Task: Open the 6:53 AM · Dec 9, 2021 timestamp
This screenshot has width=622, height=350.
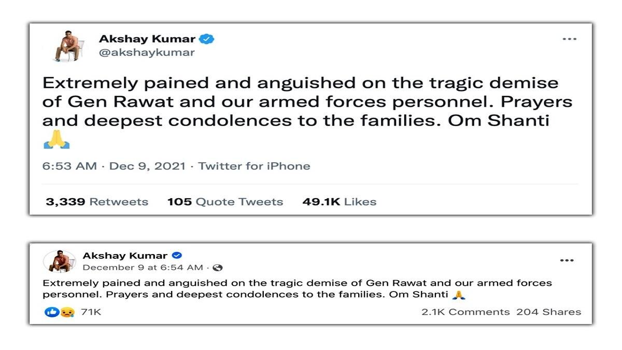Action: click(113, 166)
